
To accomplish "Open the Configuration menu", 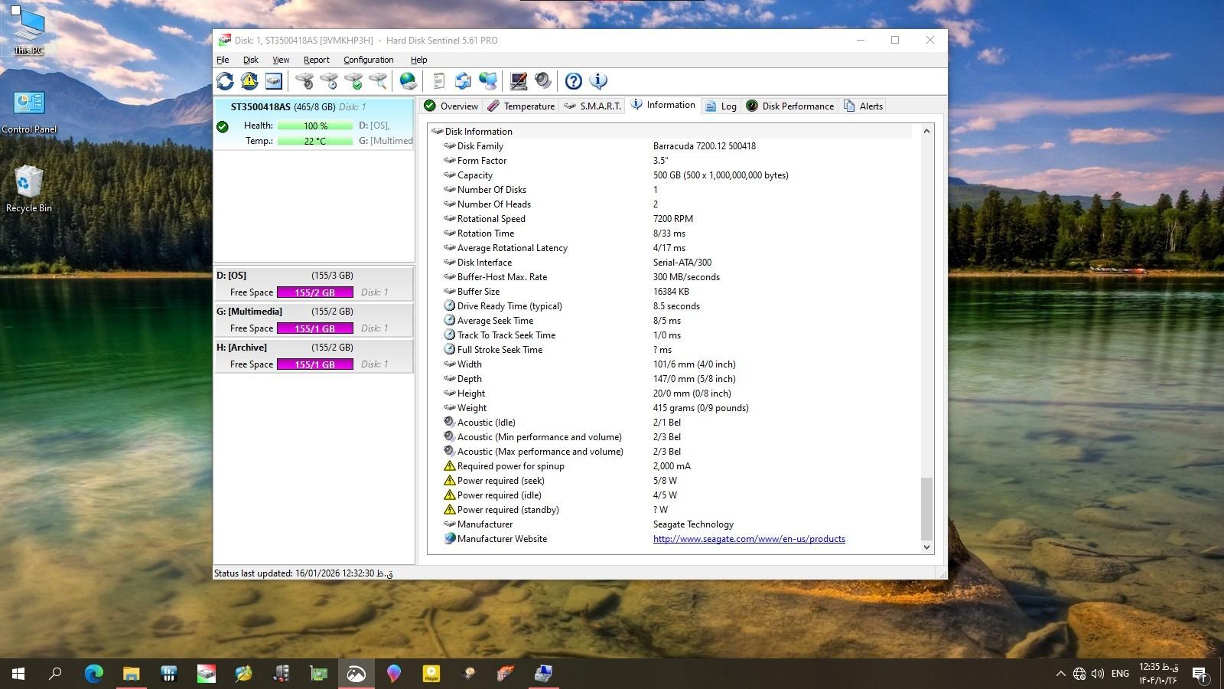I will click(x=368, y=60).
